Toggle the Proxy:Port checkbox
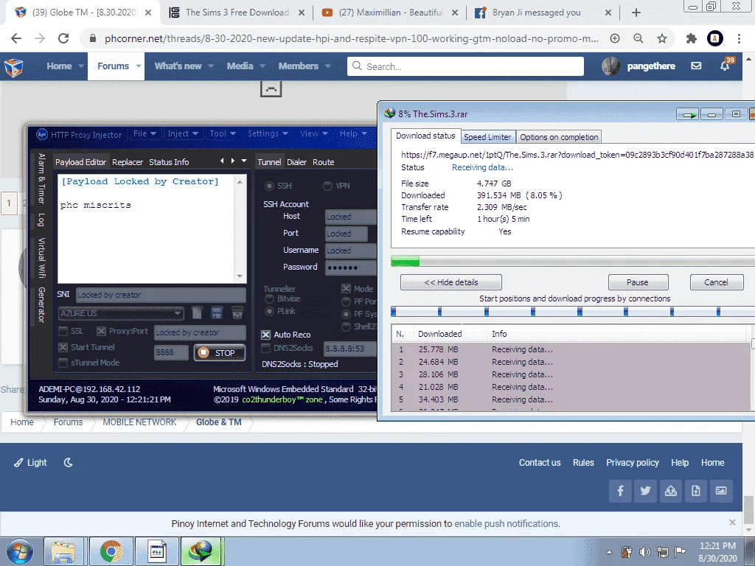The image size is (755, 566). pyautogui.click(x=101, y=331)
